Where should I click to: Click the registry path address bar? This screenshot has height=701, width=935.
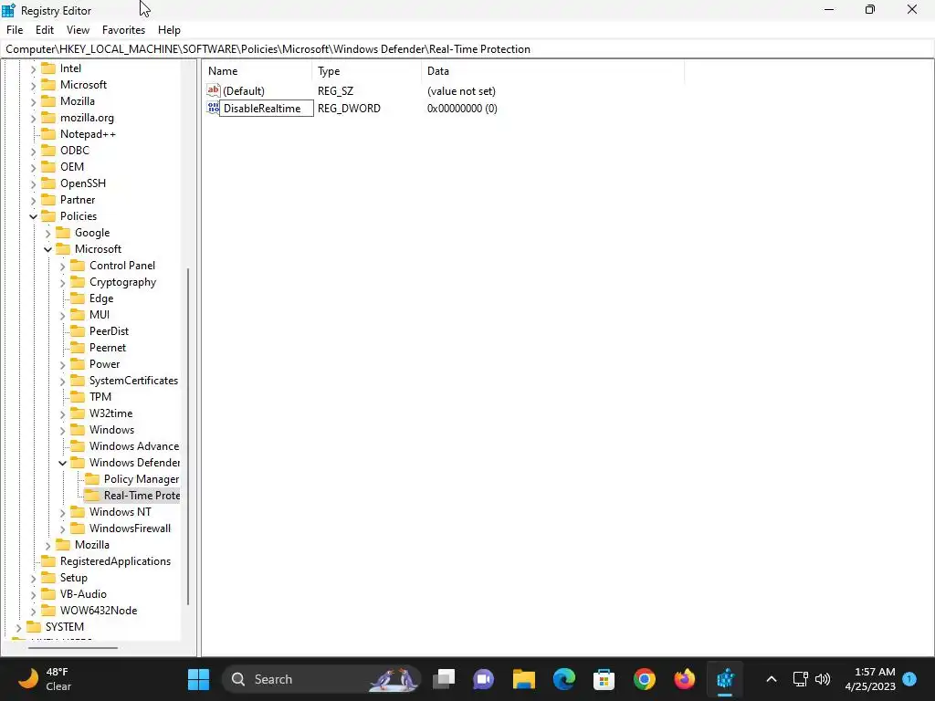467,49
